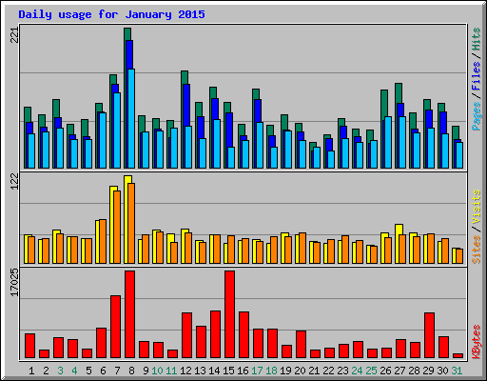Click day 15 on the x-axis
The image size is (487, 381).
[228, 371]
